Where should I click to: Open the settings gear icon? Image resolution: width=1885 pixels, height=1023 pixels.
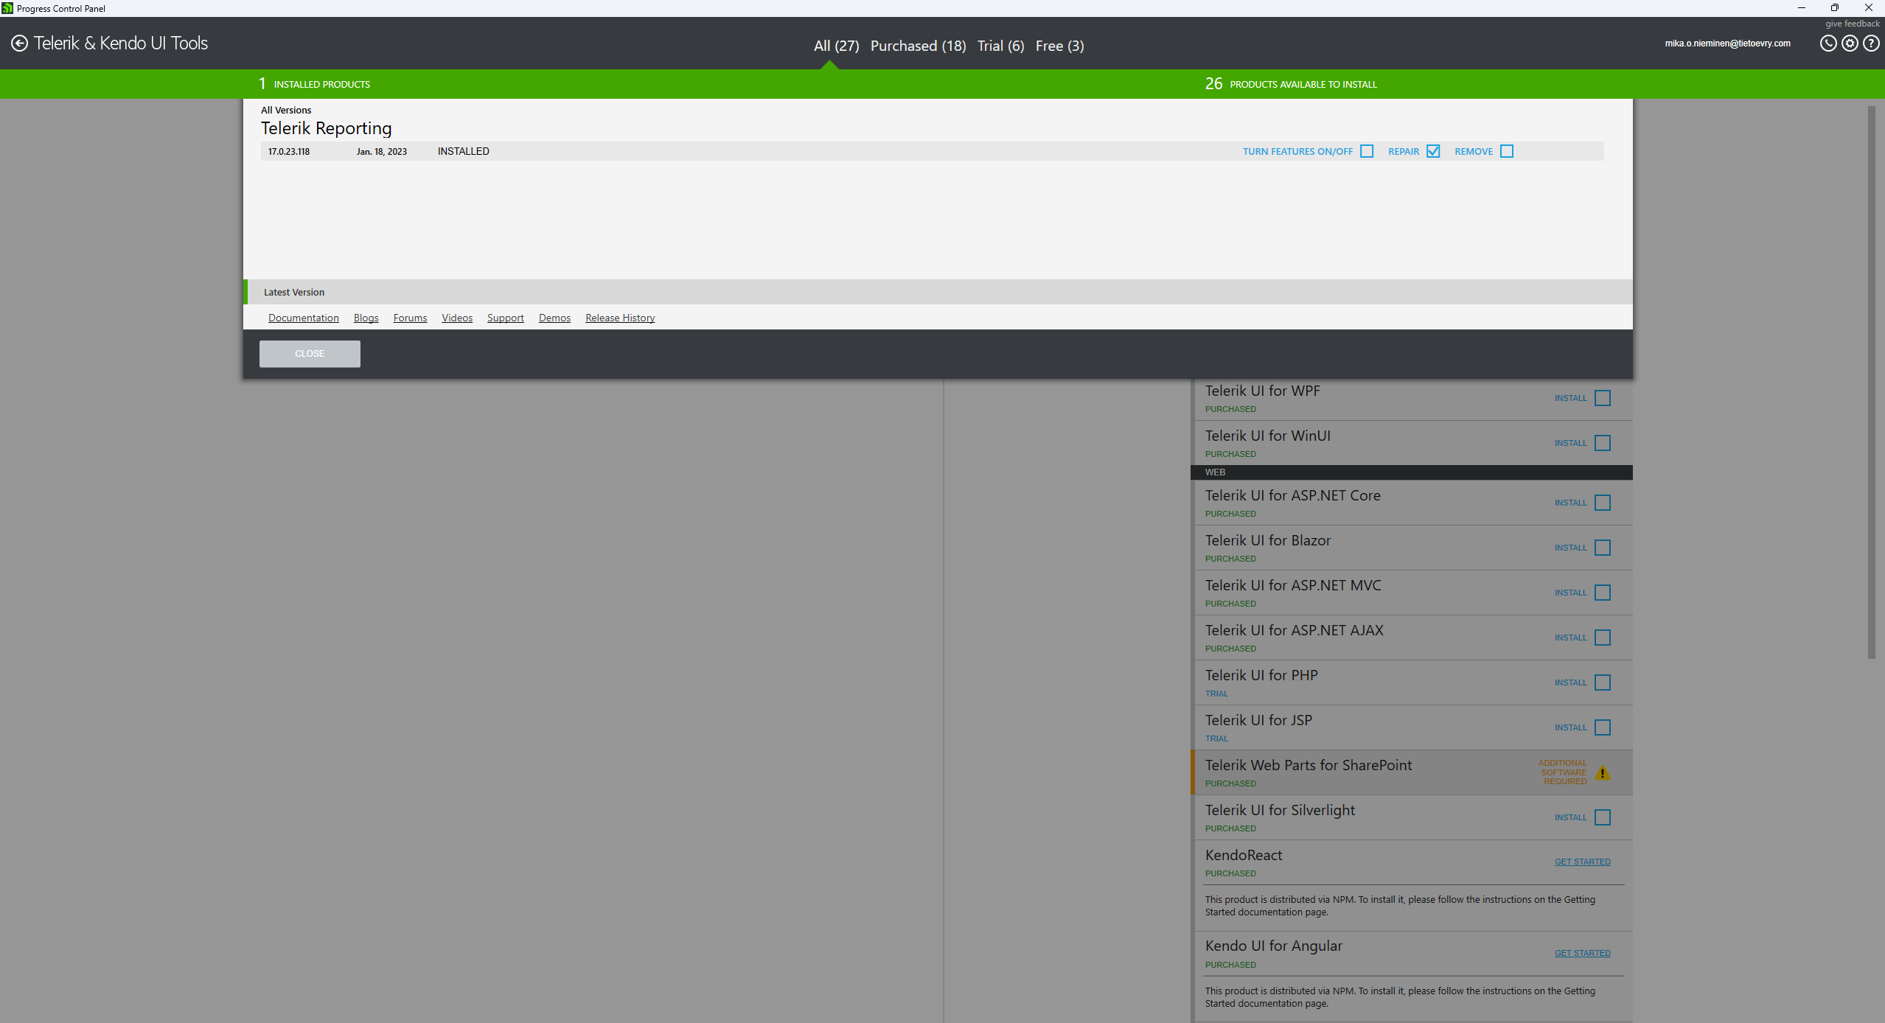tap(1850, 43)
